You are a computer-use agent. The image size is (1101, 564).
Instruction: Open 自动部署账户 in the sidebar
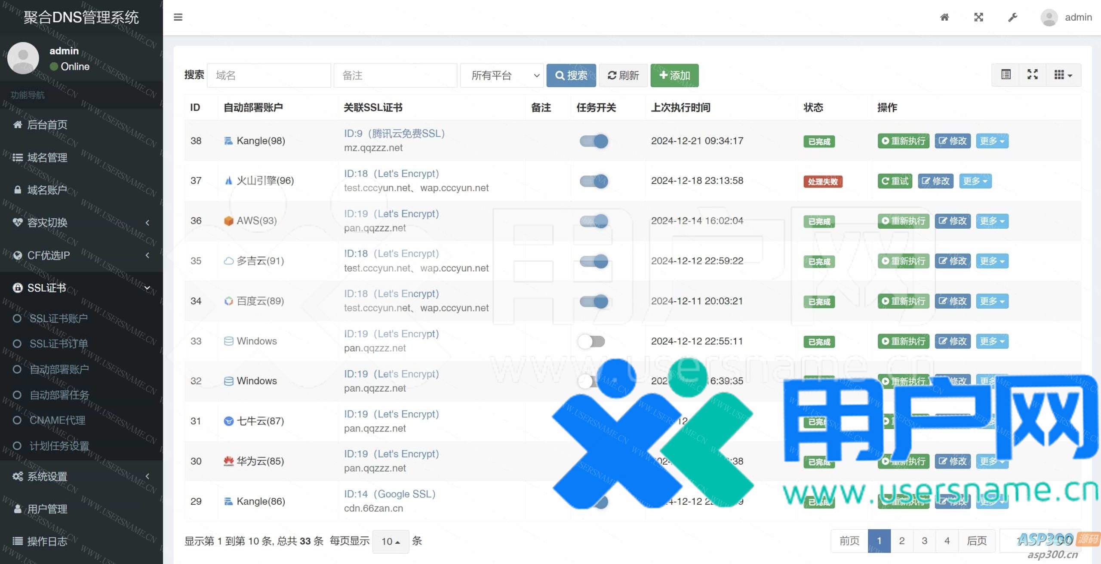coord(59,369)
